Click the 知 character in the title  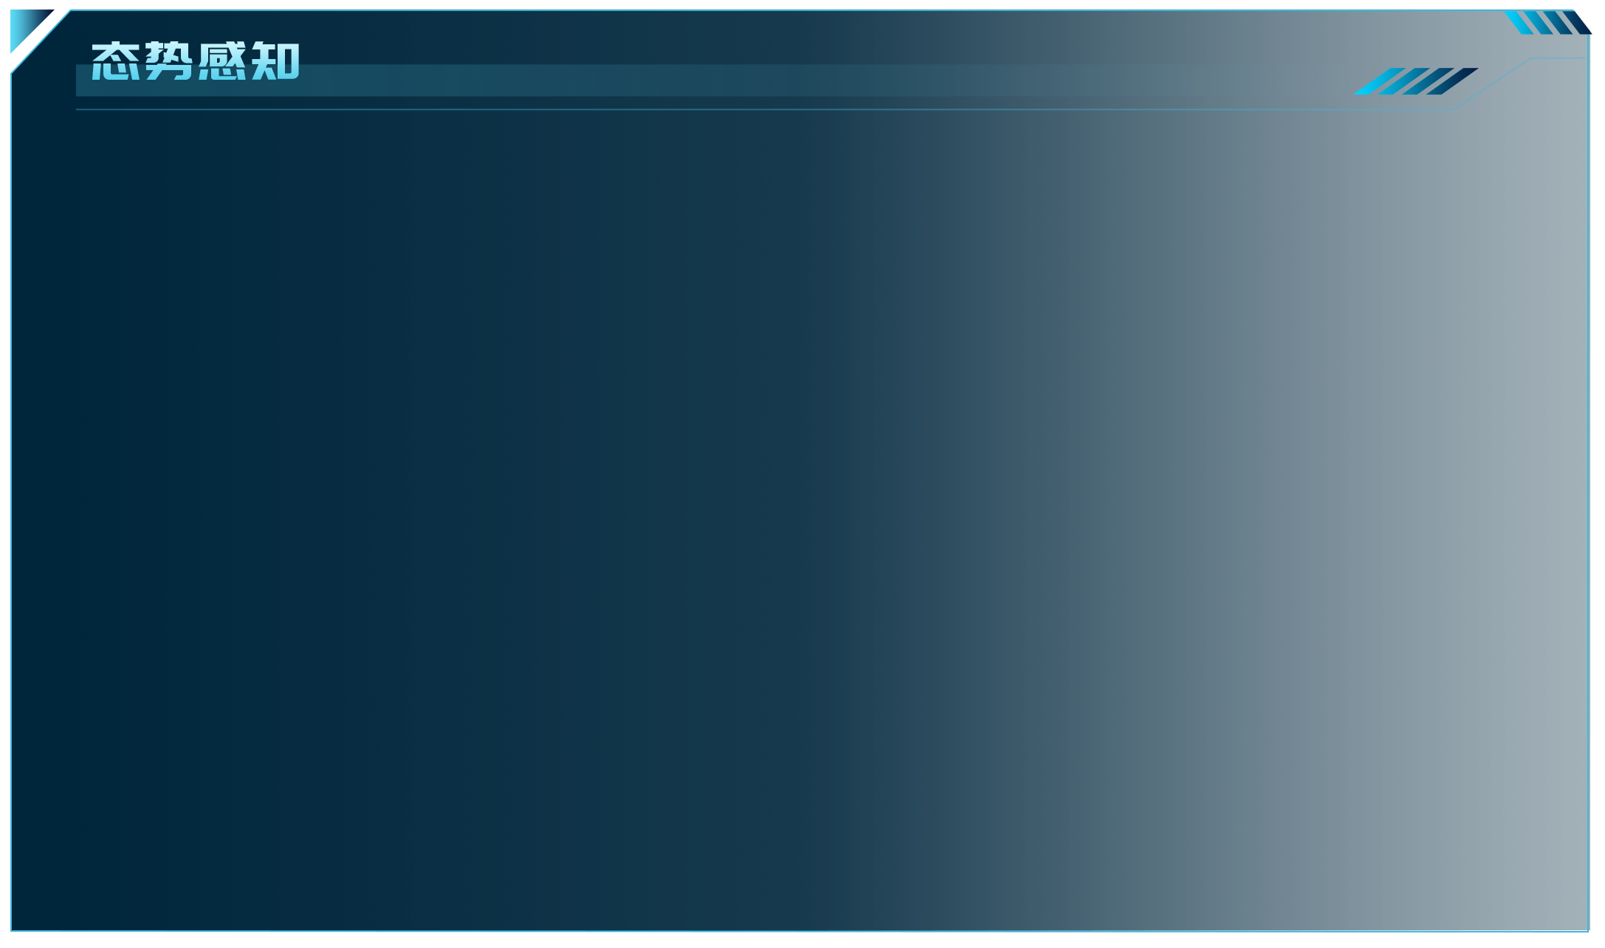coord(275,61)
